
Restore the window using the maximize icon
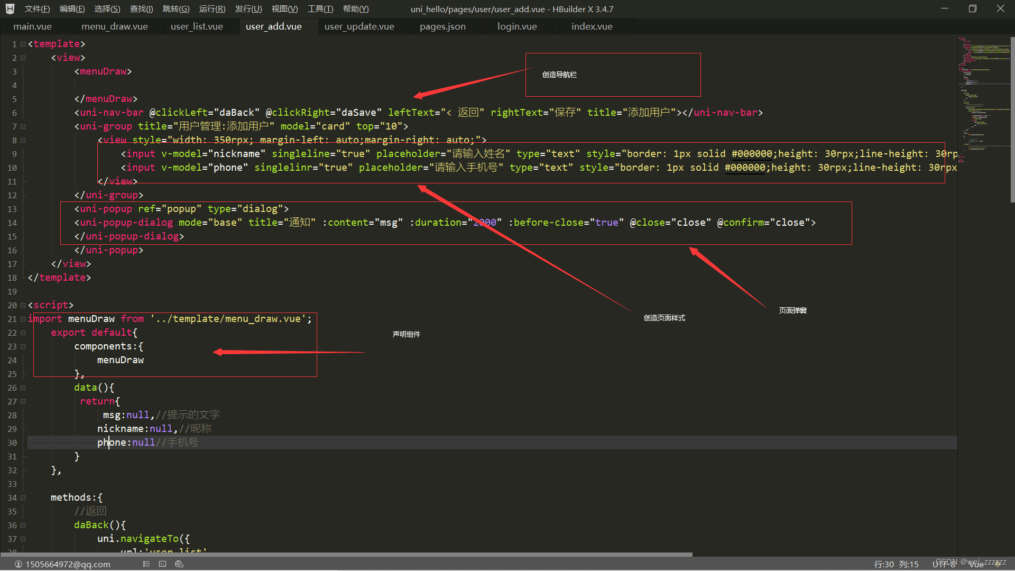(972, 9)
